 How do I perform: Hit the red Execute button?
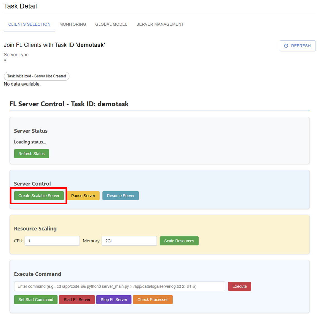pyautogui.click(x=239, y=286)
